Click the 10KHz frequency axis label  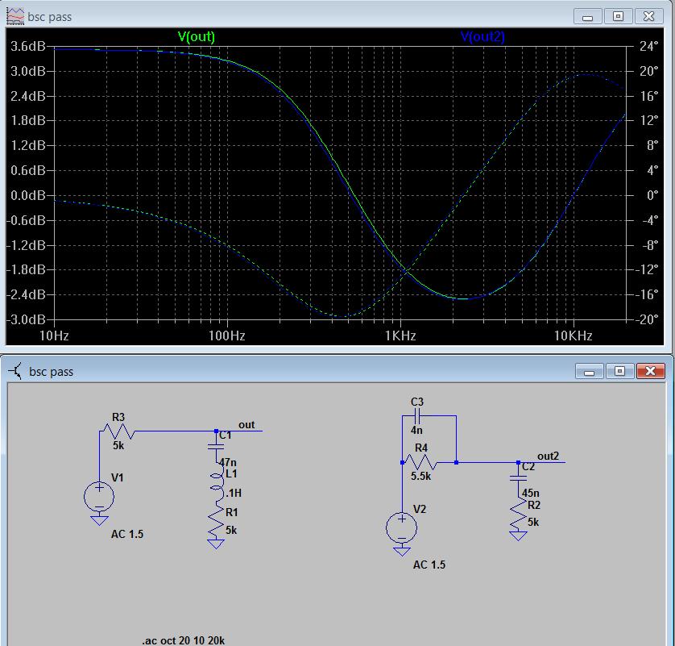coord(573,336)
